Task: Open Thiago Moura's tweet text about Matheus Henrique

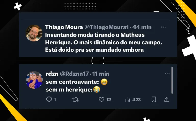Action: tap(104, 42)
